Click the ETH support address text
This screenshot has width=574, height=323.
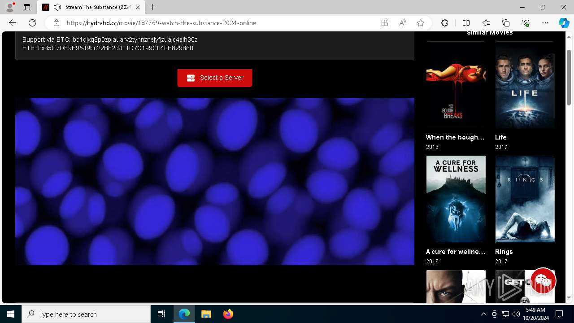coord(116,48)
